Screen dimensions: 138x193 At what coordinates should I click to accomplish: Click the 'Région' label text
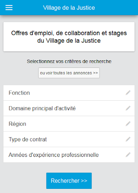pyautogui.click(x=17, y=124)
